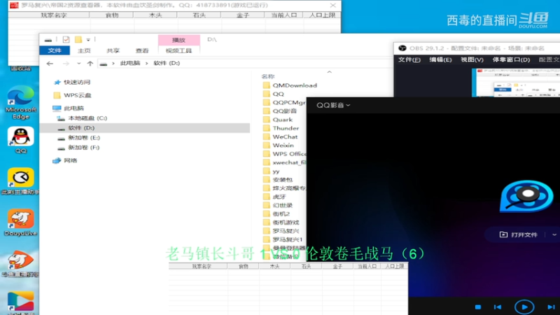Open the clock-shaped streaming assistant desktop icon
This screenshot has height=315, width=560.
pos(20,181)
